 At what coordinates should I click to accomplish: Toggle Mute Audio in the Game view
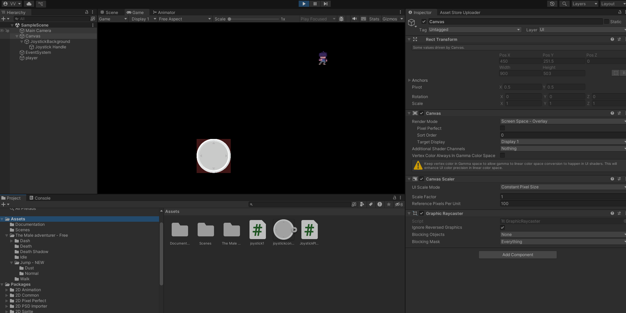[355, 19]
